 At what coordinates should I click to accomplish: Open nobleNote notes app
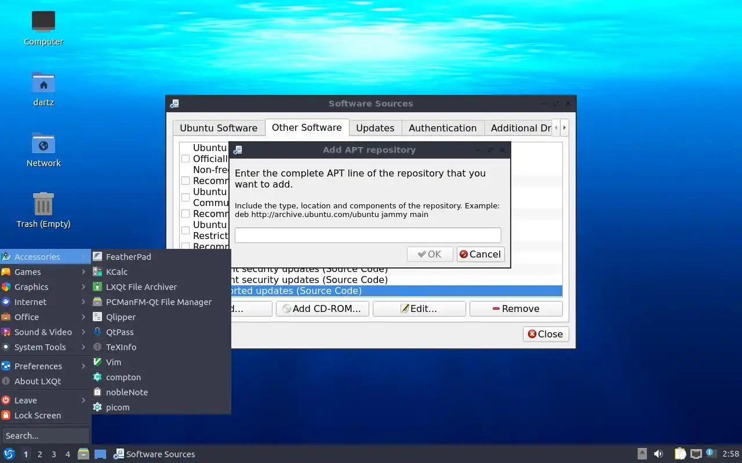161,392
